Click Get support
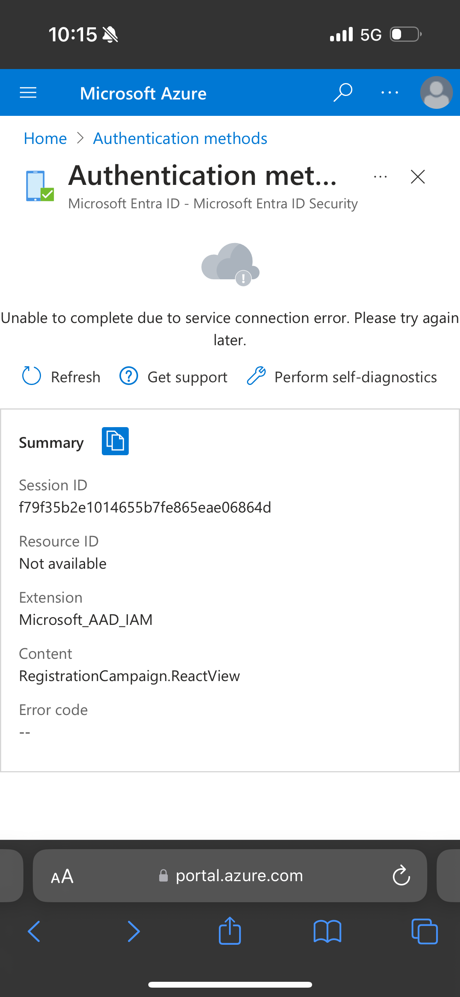 174,377
